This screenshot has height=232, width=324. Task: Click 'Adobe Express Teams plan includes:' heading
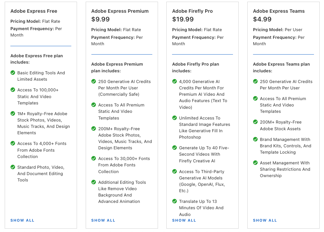pos(281,67)
